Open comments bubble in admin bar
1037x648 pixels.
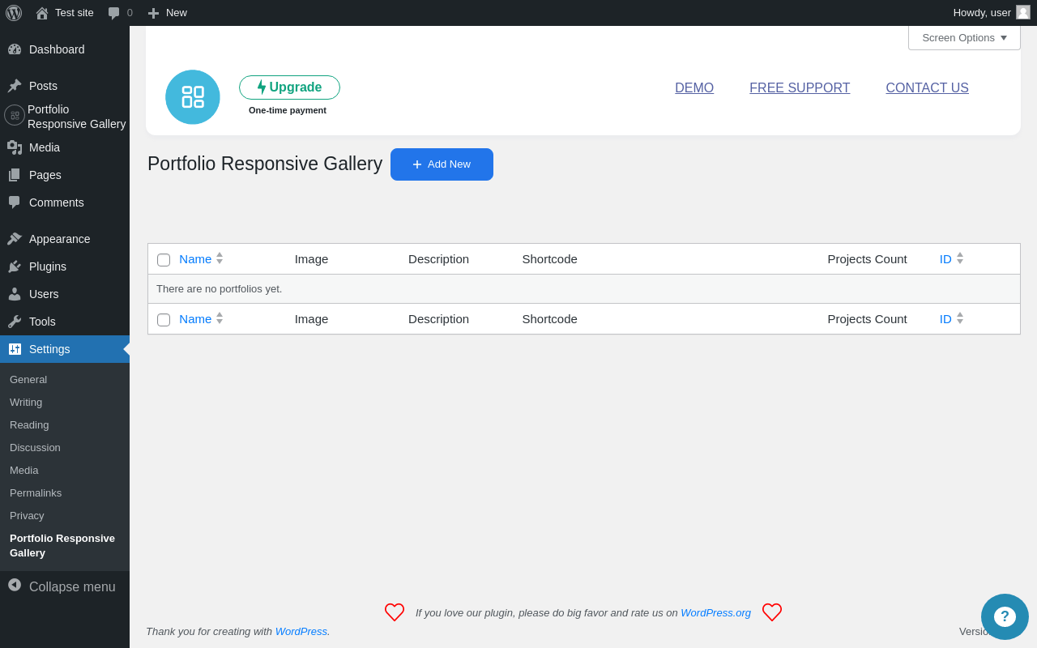[x=114, y=13]
